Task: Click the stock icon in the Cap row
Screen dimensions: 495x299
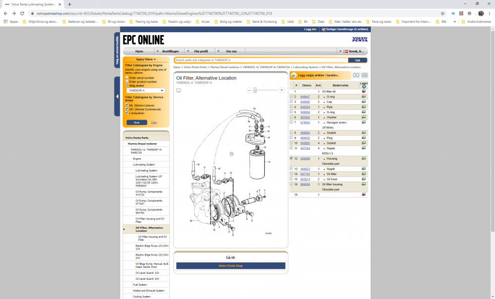Action: [x=364, y=102]
